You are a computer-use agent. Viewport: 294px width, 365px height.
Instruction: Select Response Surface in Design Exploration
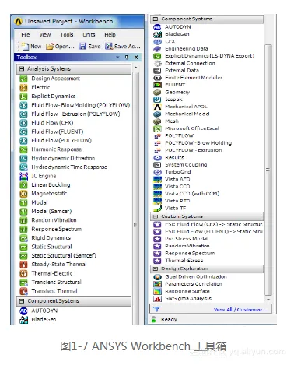[x=187, y=291]
